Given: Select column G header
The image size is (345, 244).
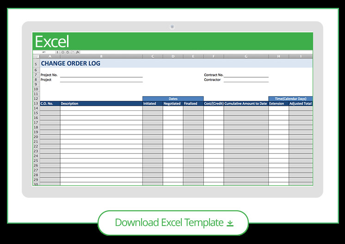Looking at the screenshot, I should point(246,56).
